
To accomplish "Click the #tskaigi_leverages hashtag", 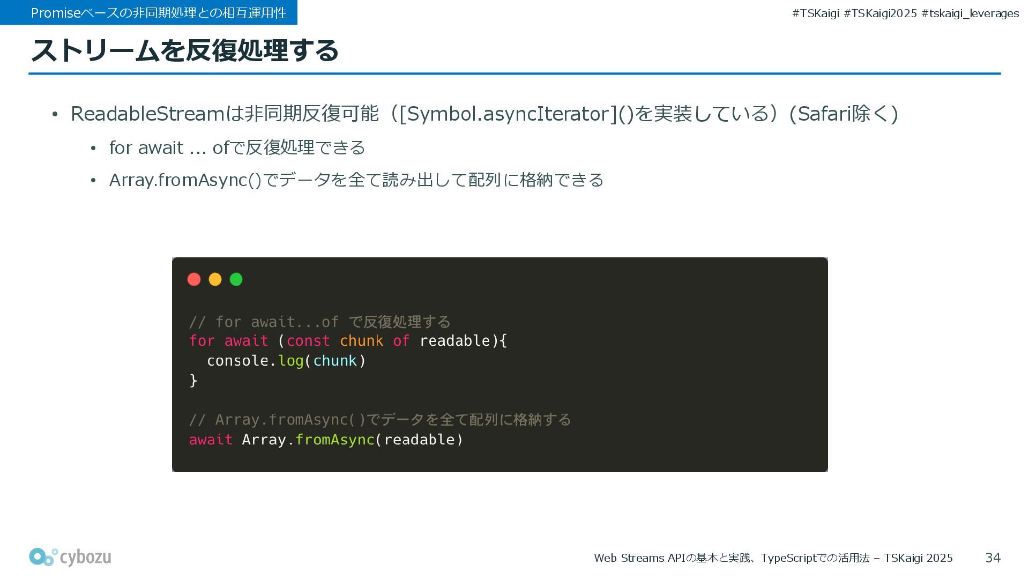I will coord(970,13).
